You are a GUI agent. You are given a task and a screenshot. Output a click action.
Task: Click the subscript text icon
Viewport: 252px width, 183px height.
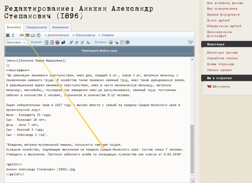point(89,42)
